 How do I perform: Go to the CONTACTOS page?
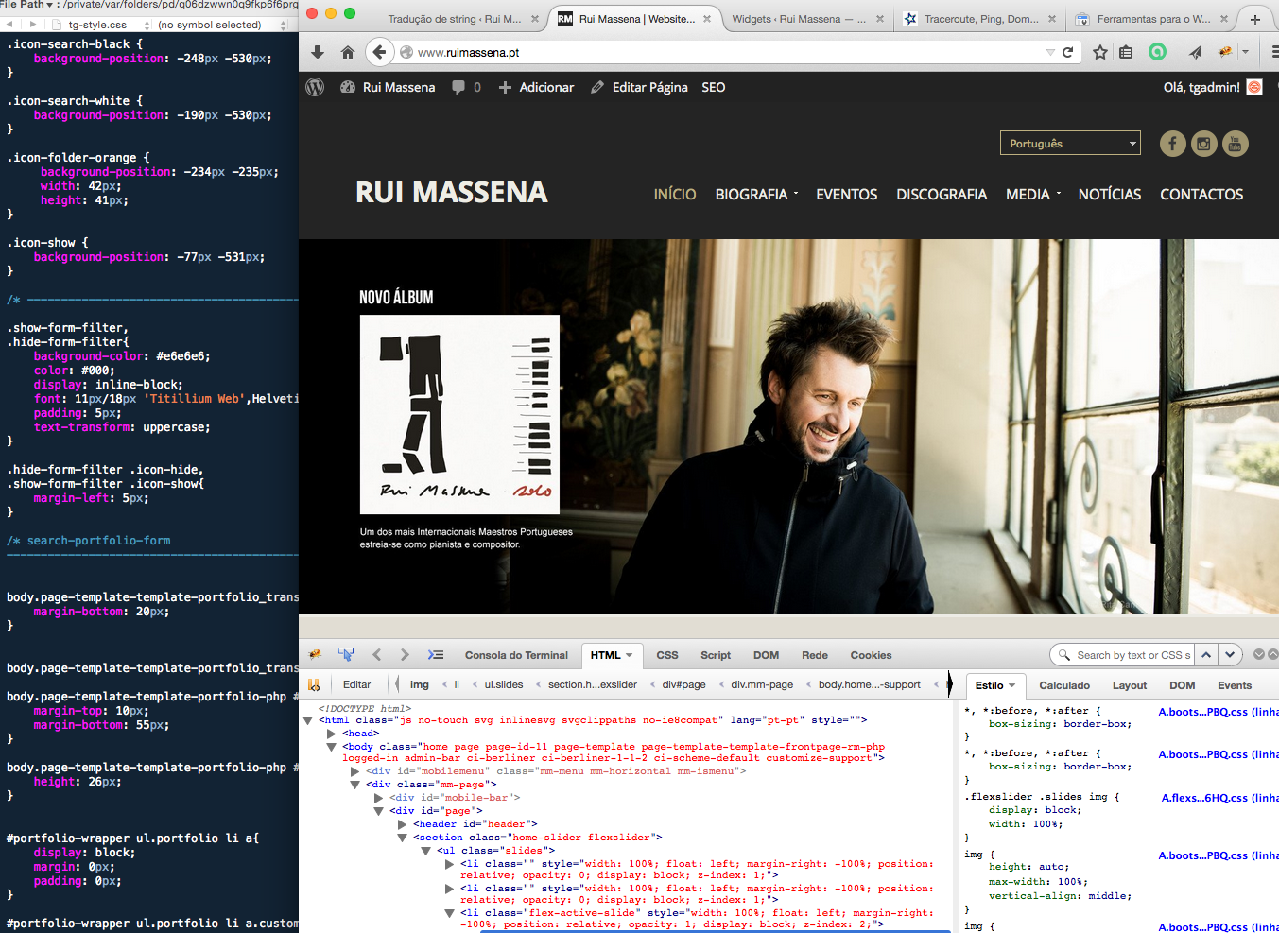coord(1201,194)
